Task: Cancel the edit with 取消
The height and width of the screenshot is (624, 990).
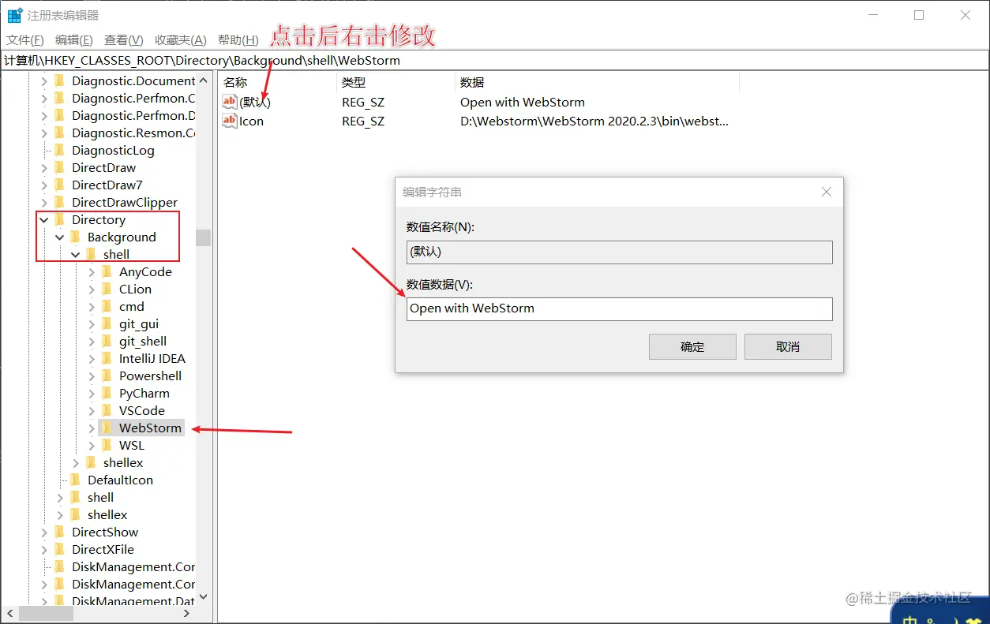Action: pyautogui.click(x=788, y=346)
